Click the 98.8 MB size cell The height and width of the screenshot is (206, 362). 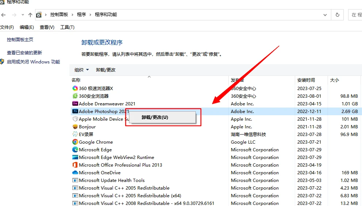(x=349, y=96)
